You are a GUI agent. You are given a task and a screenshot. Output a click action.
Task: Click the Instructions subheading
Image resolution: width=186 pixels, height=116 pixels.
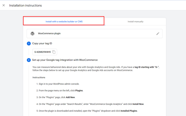tap(39, 77)
